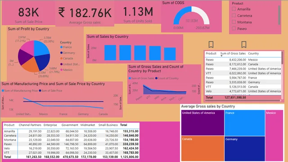The width and height of the screenshot is (288, 162).
Task: Click the 127,931,598.50 total value
Action: (x=235, y=98)
